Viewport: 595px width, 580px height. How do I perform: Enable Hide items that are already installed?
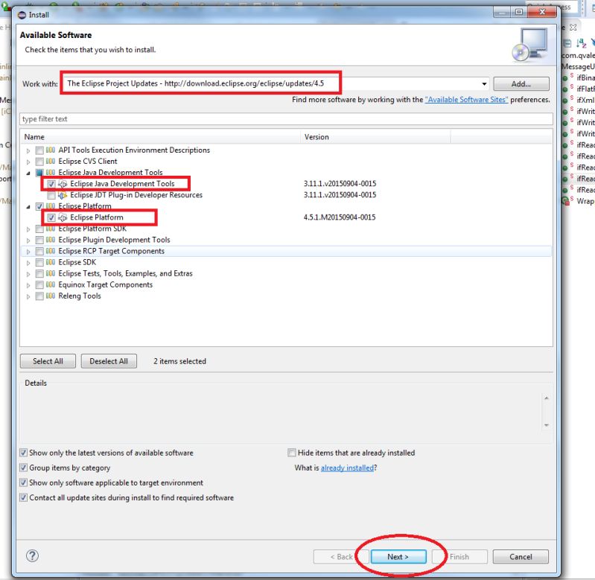[x=291, y=453]
